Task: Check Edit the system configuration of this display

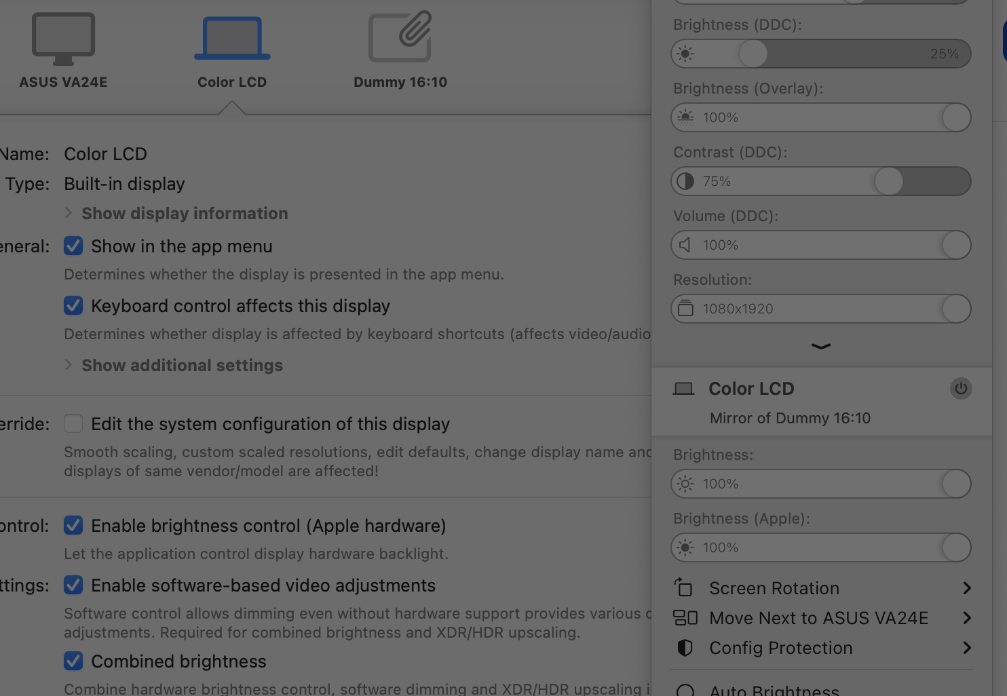Action: pos(73,423)
